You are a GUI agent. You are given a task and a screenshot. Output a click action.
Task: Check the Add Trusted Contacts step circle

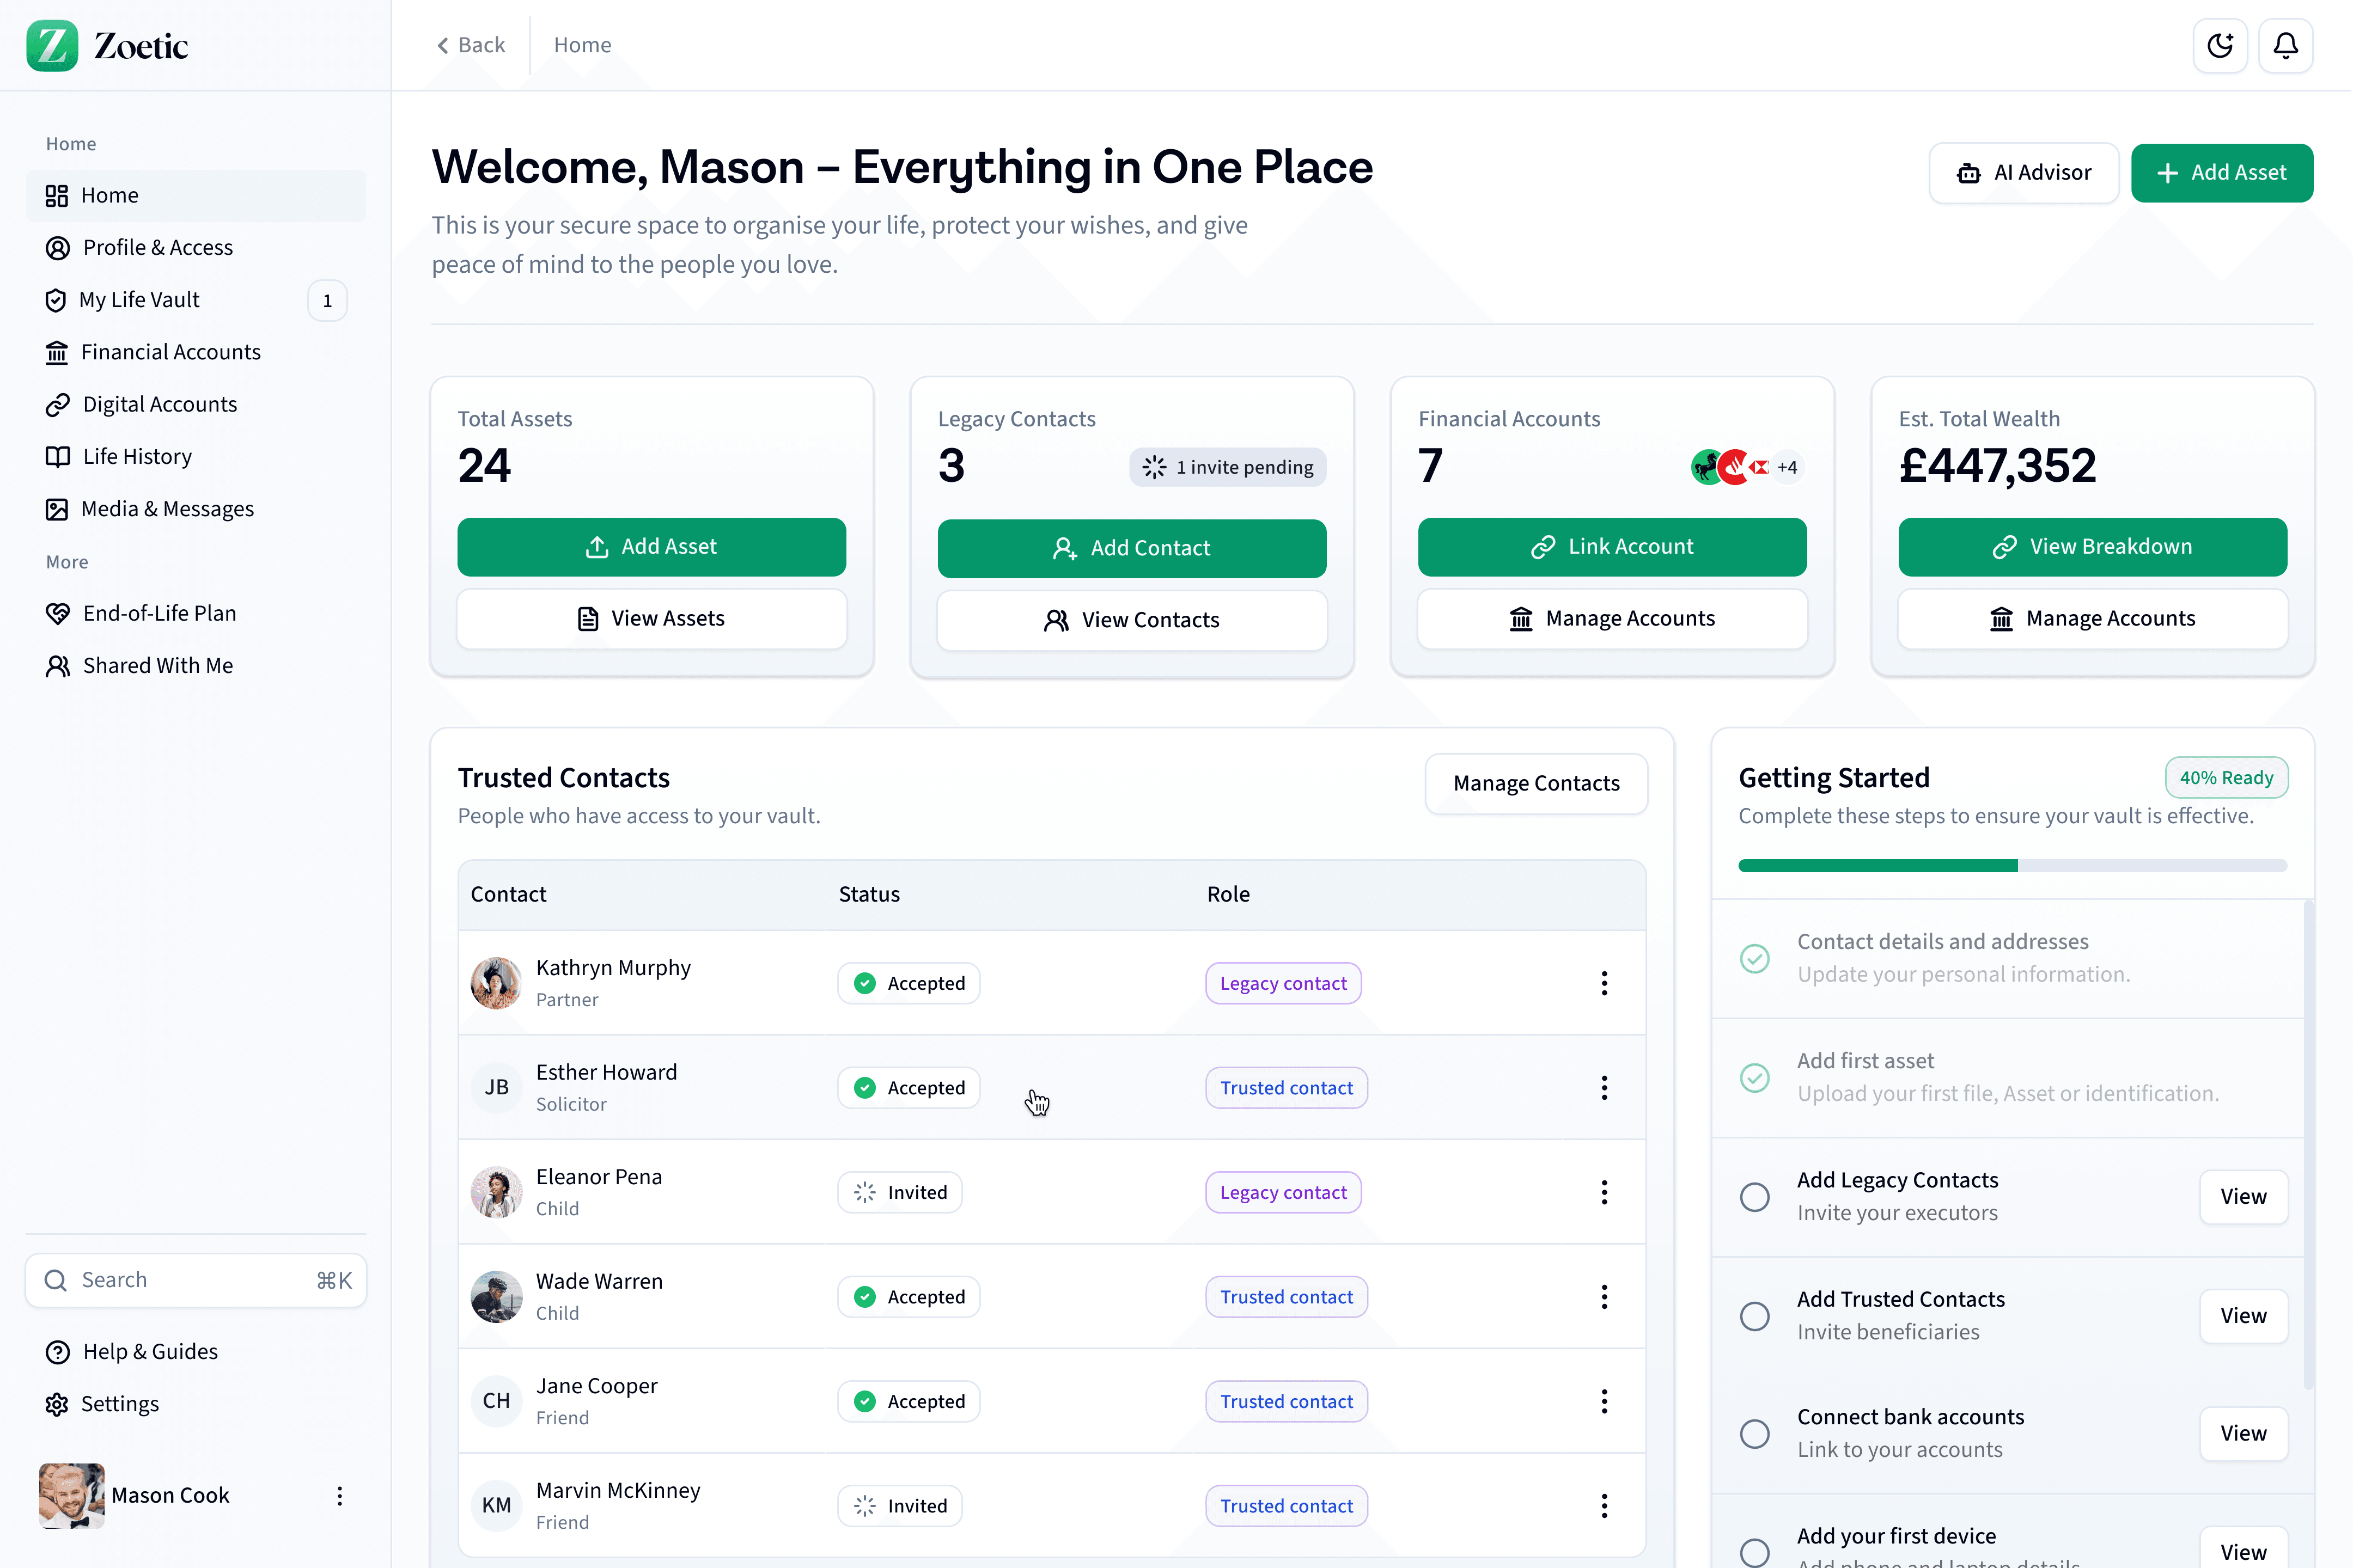(x=1755, y=1316)
